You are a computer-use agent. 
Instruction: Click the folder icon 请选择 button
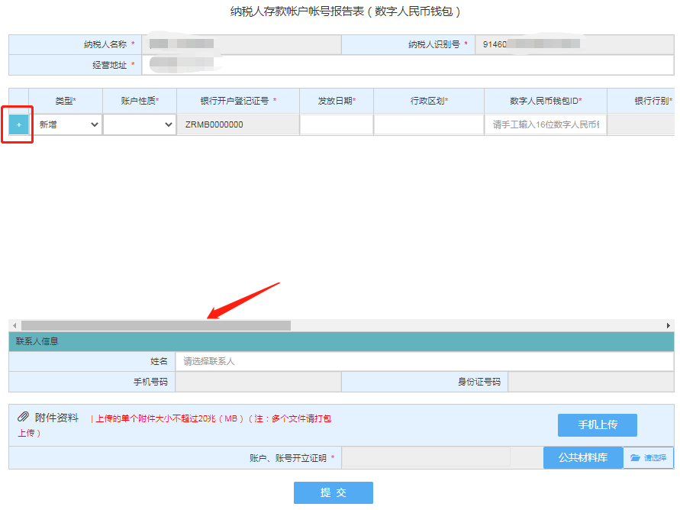click(x=648, y=457)
